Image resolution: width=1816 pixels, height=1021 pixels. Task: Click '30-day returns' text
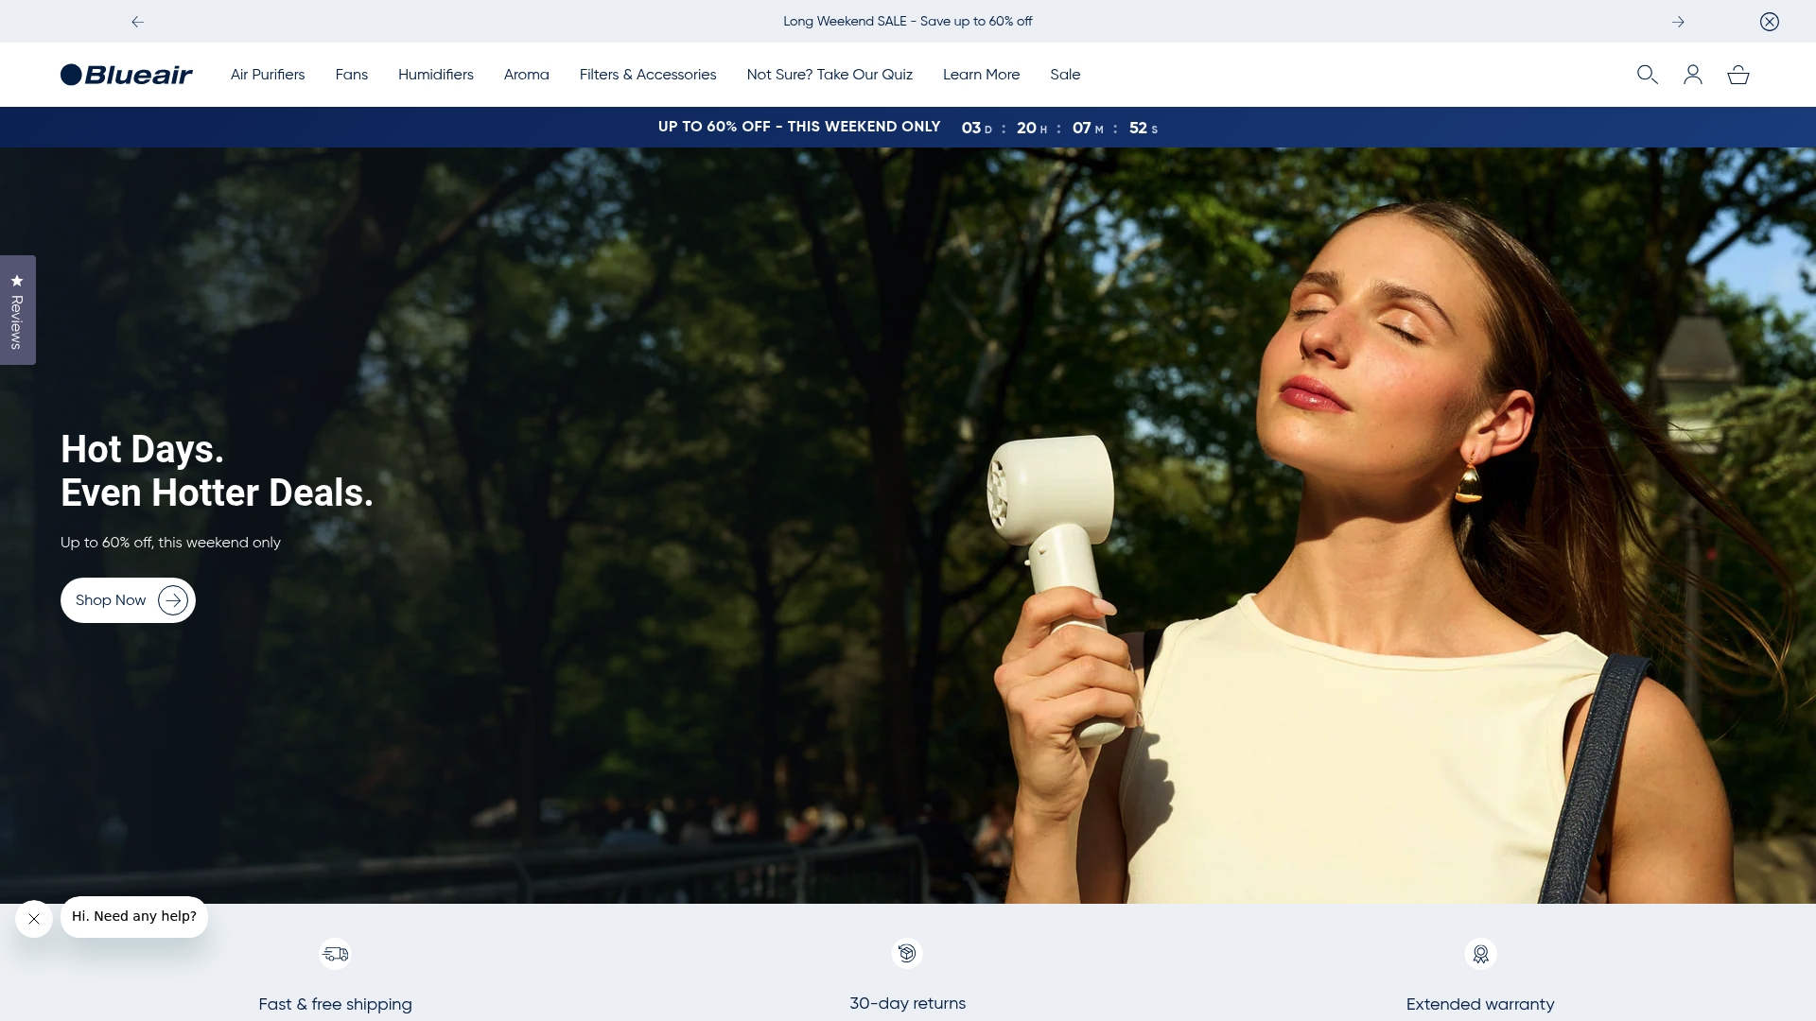907,1003
